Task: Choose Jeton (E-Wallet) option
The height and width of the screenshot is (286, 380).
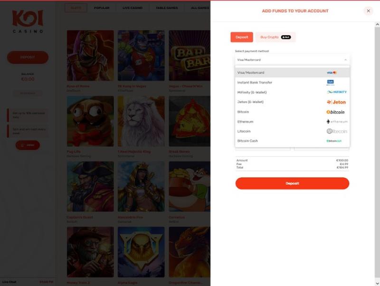Action: (292, 102)
